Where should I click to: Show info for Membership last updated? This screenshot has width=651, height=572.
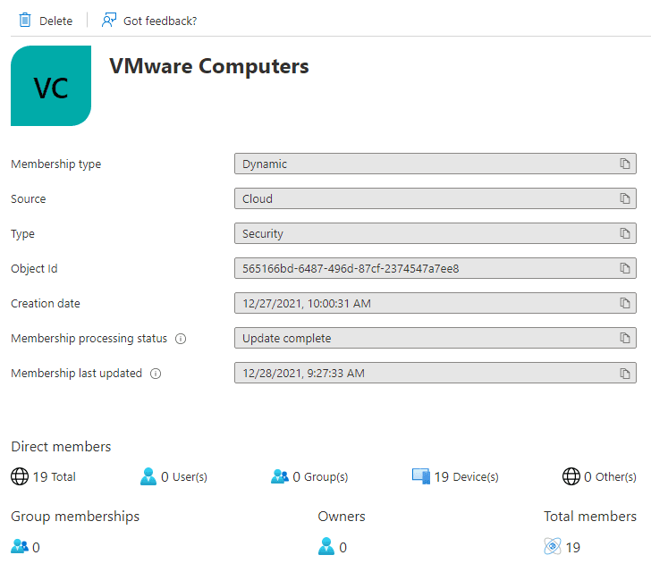tap(156, 374)
